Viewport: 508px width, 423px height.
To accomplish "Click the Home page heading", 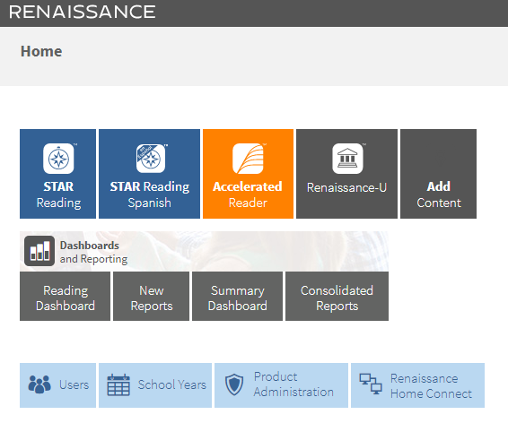I will tap(41, 51).
